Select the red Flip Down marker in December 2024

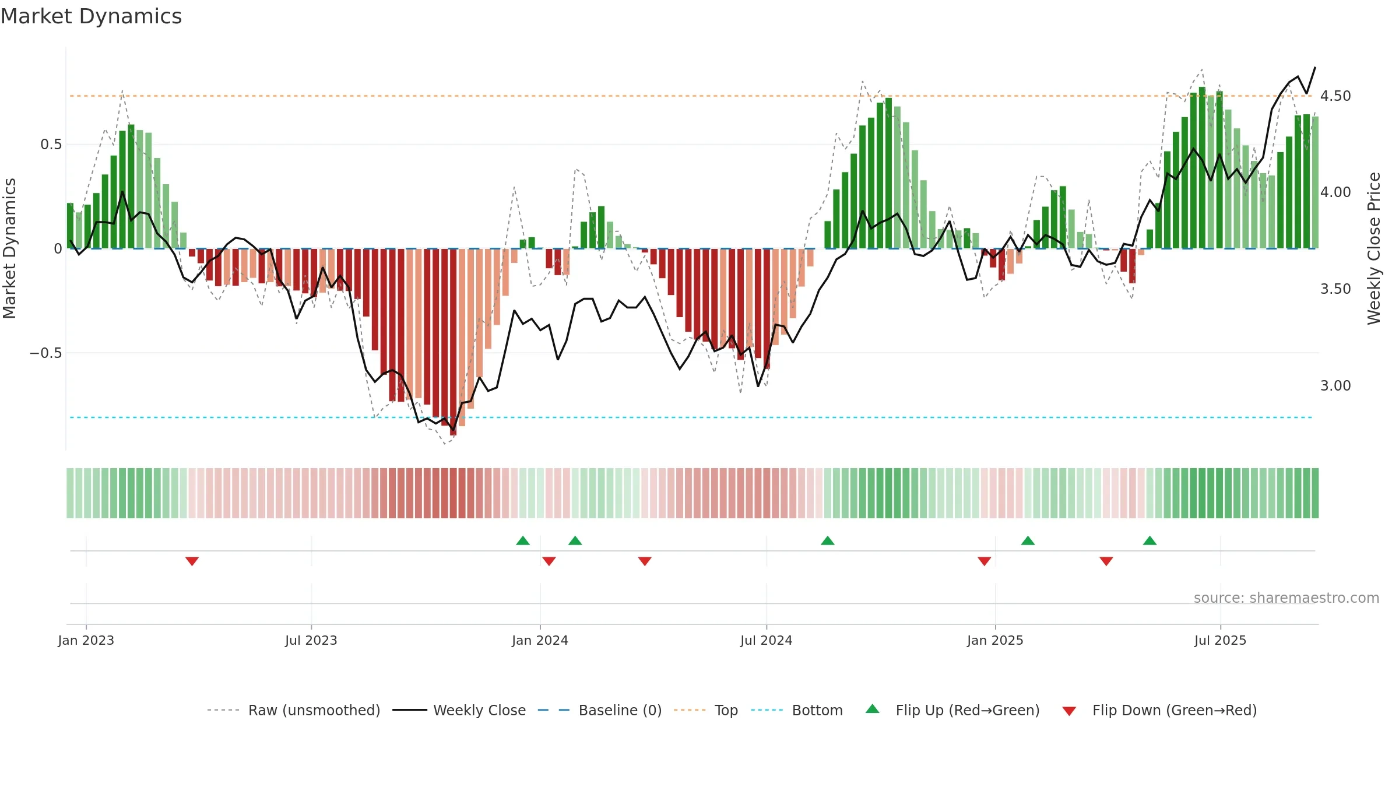tap(985, 561)
